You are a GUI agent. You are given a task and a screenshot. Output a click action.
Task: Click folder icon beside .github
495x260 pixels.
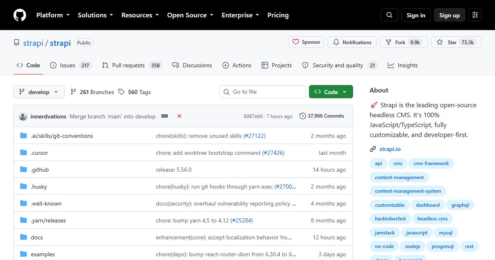click(x=24, y=170)
